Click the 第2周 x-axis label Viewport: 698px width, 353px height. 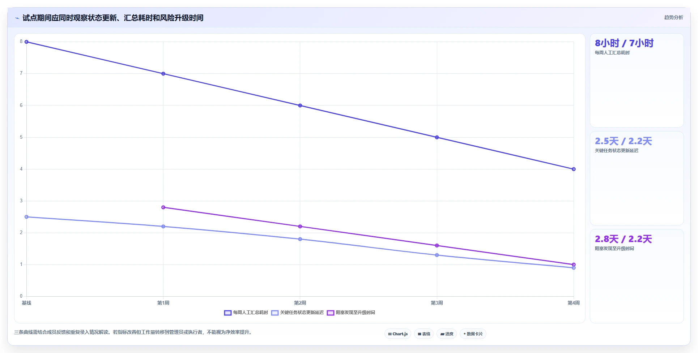click(300, 303)
